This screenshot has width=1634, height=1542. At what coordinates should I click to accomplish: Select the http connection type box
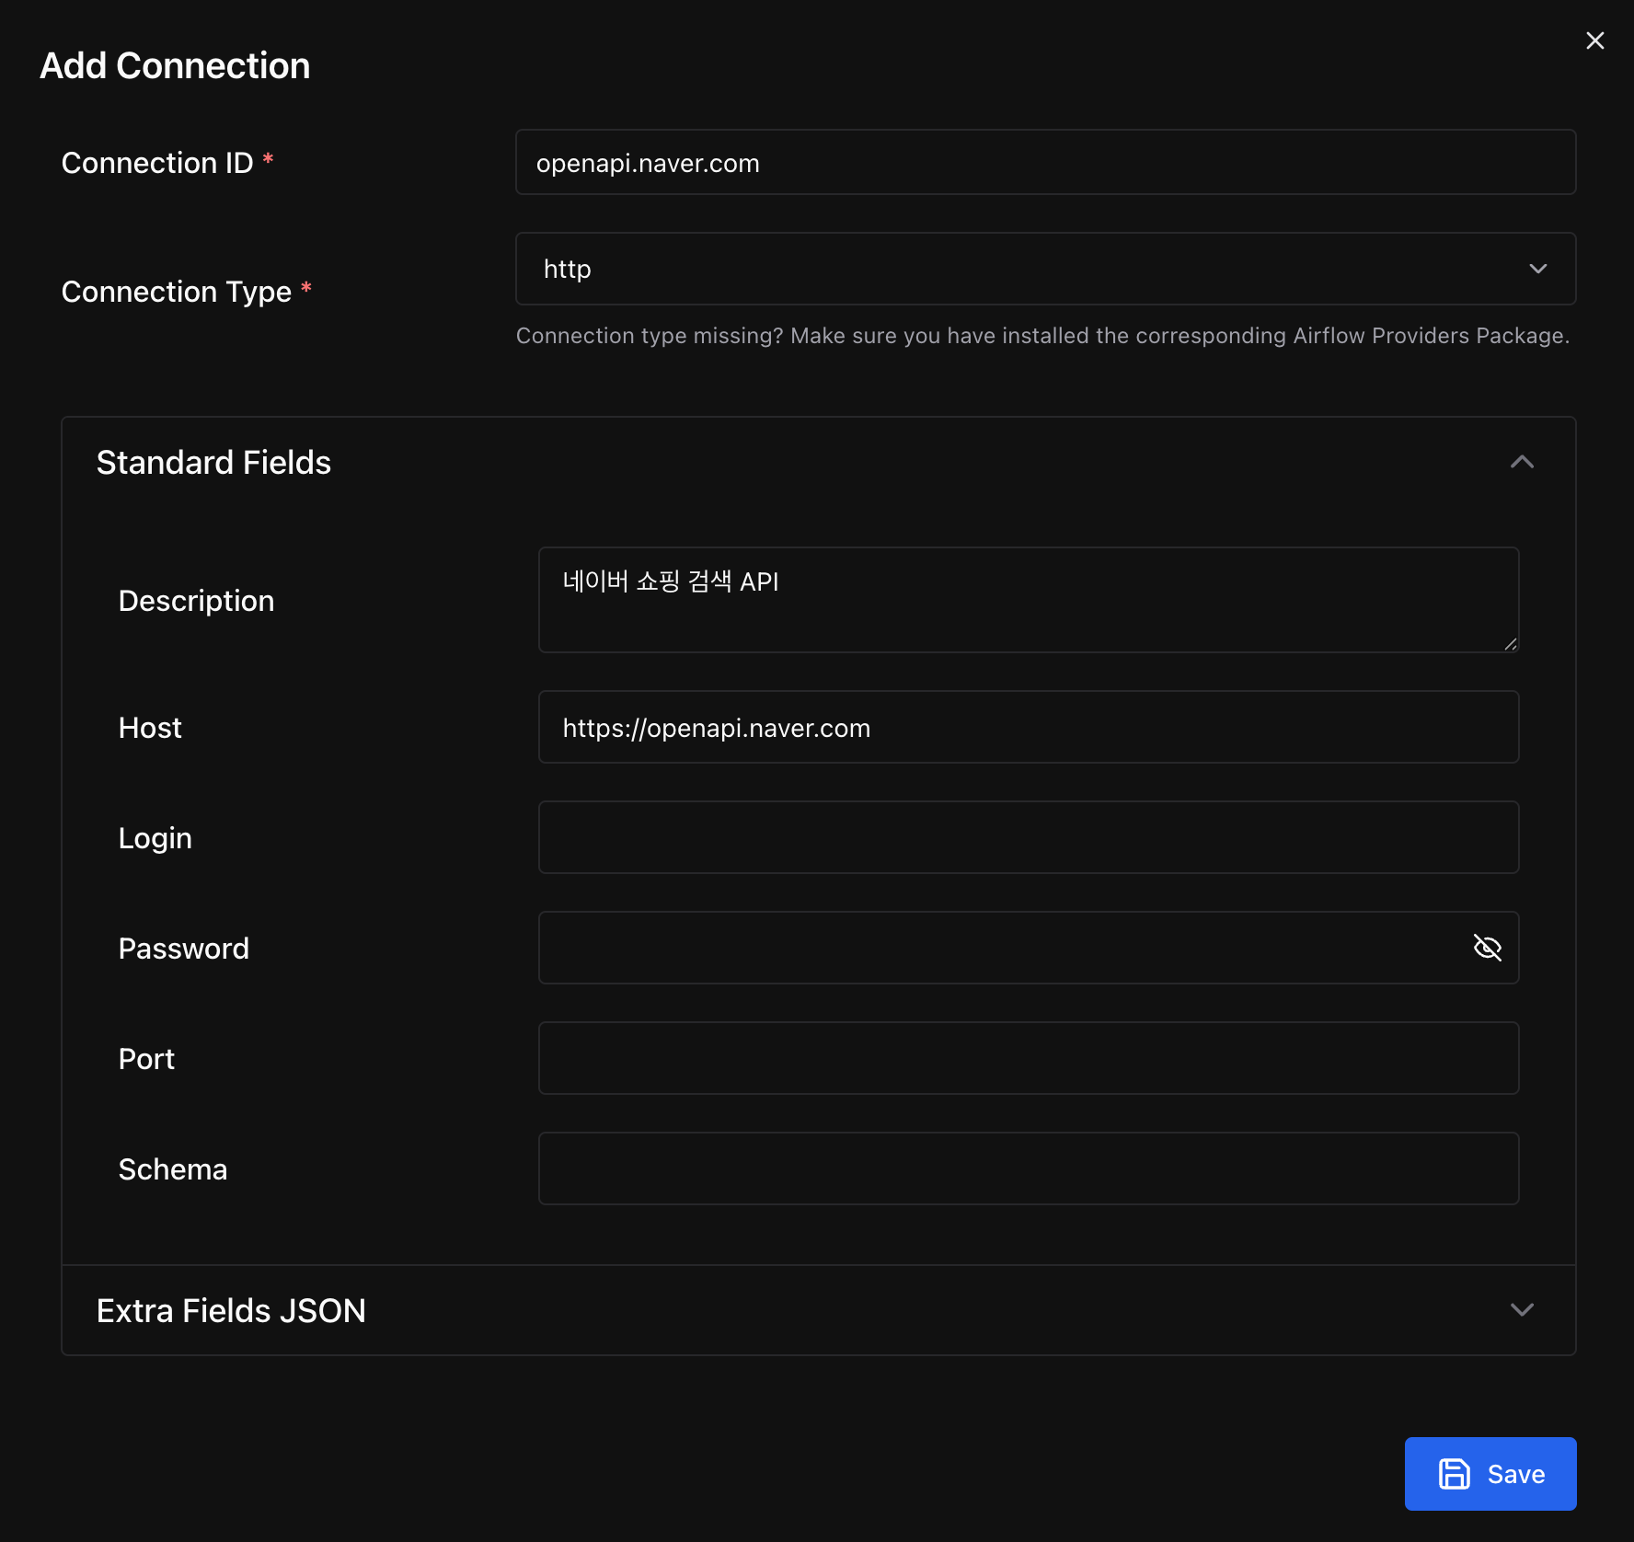[x=1045, y=269]
